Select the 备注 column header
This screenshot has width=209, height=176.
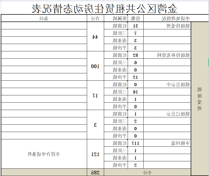(x=44, y=18)
